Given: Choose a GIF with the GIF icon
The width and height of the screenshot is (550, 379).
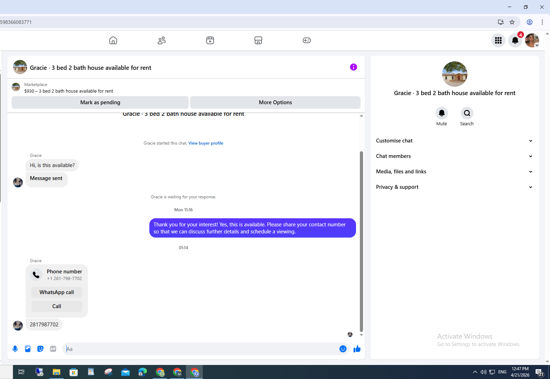Looking at the screenshot, I should point(53,349).
